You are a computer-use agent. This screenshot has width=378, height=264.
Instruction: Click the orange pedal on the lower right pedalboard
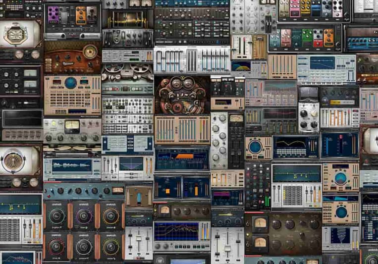329,38
